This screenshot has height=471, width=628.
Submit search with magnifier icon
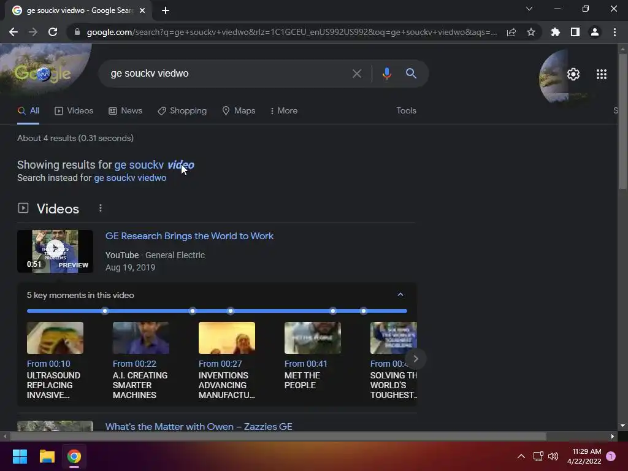pyautogui.click(x=411, y=74)
